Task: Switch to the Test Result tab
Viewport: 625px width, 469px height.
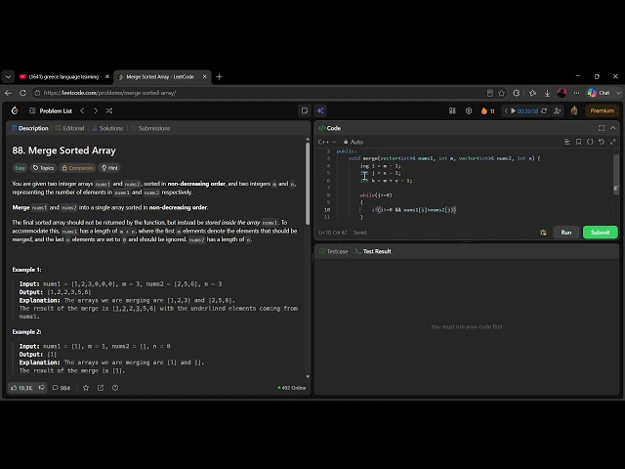Action: [373, 251]
